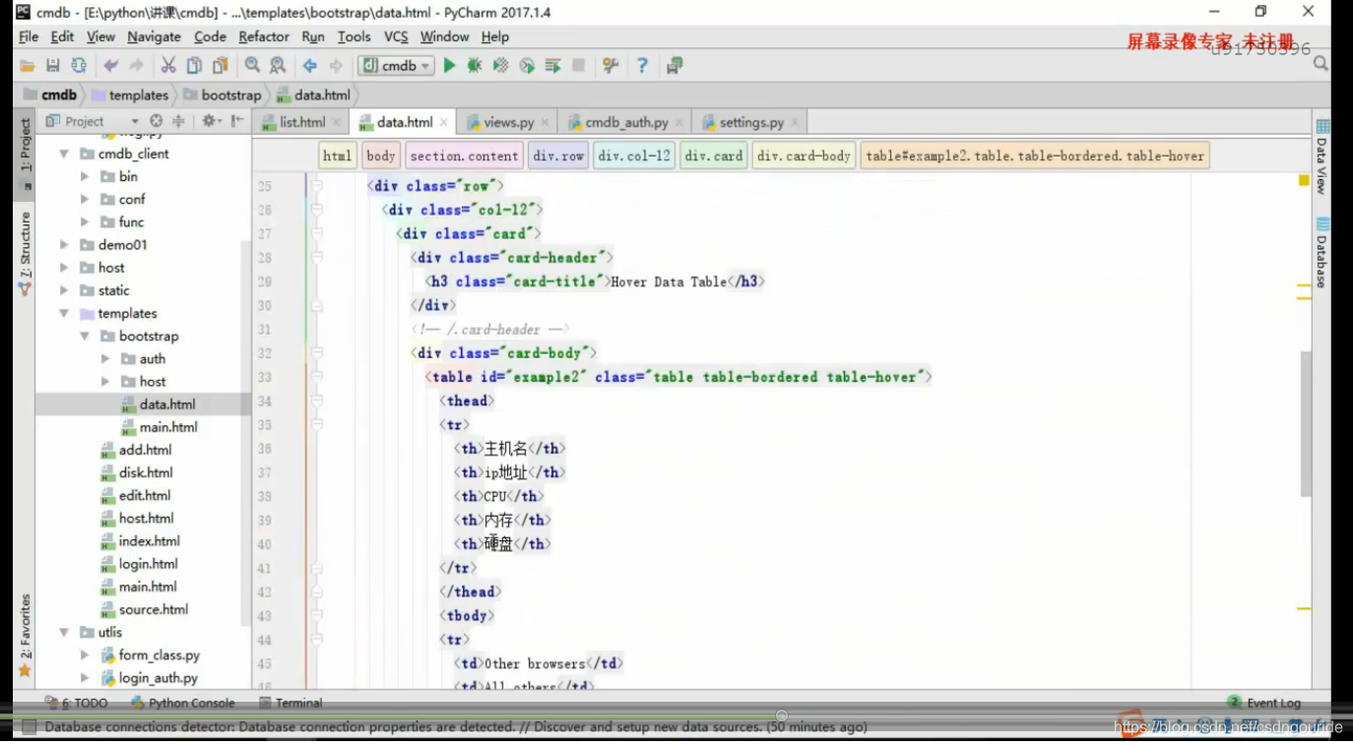Navigate Back with blue arrow icon

click(310, 65)
